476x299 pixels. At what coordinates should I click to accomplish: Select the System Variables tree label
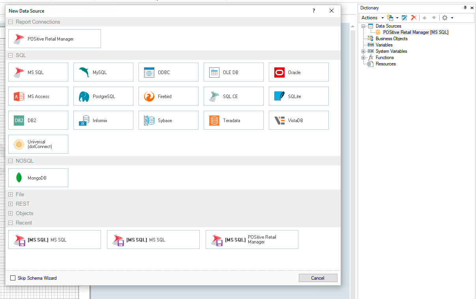pos(391,51)
